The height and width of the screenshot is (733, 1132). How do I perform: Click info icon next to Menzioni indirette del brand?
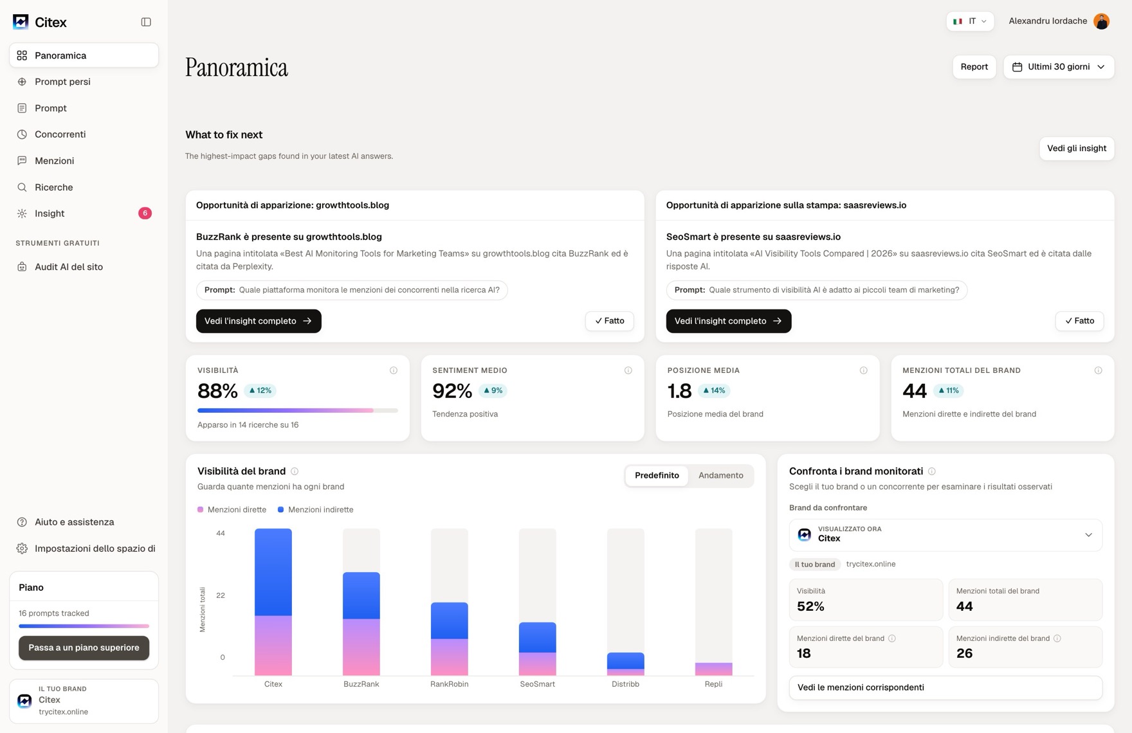point(1057,638)
